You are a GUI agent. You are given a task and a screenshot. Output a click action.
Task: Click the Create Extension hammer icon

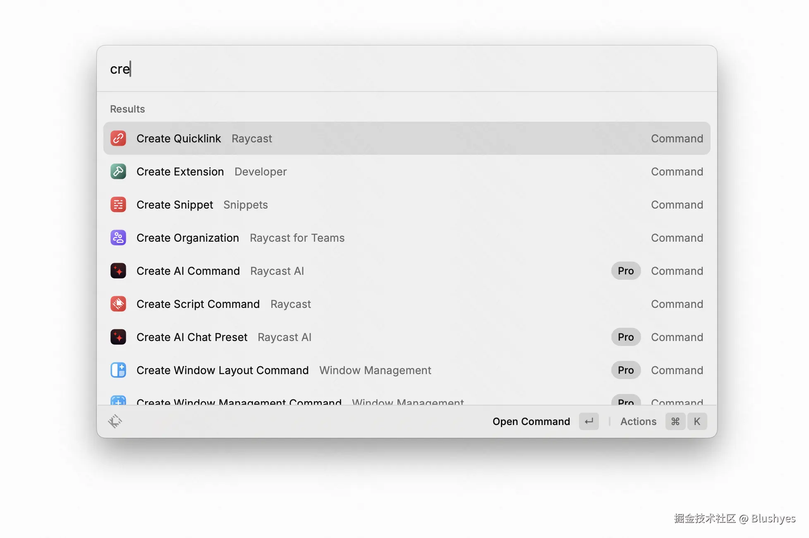(x=118, y=171)
